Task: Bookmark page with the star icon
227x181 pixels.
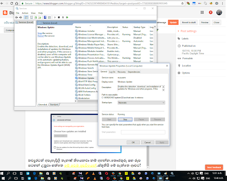Action: [x=182, y=3]
